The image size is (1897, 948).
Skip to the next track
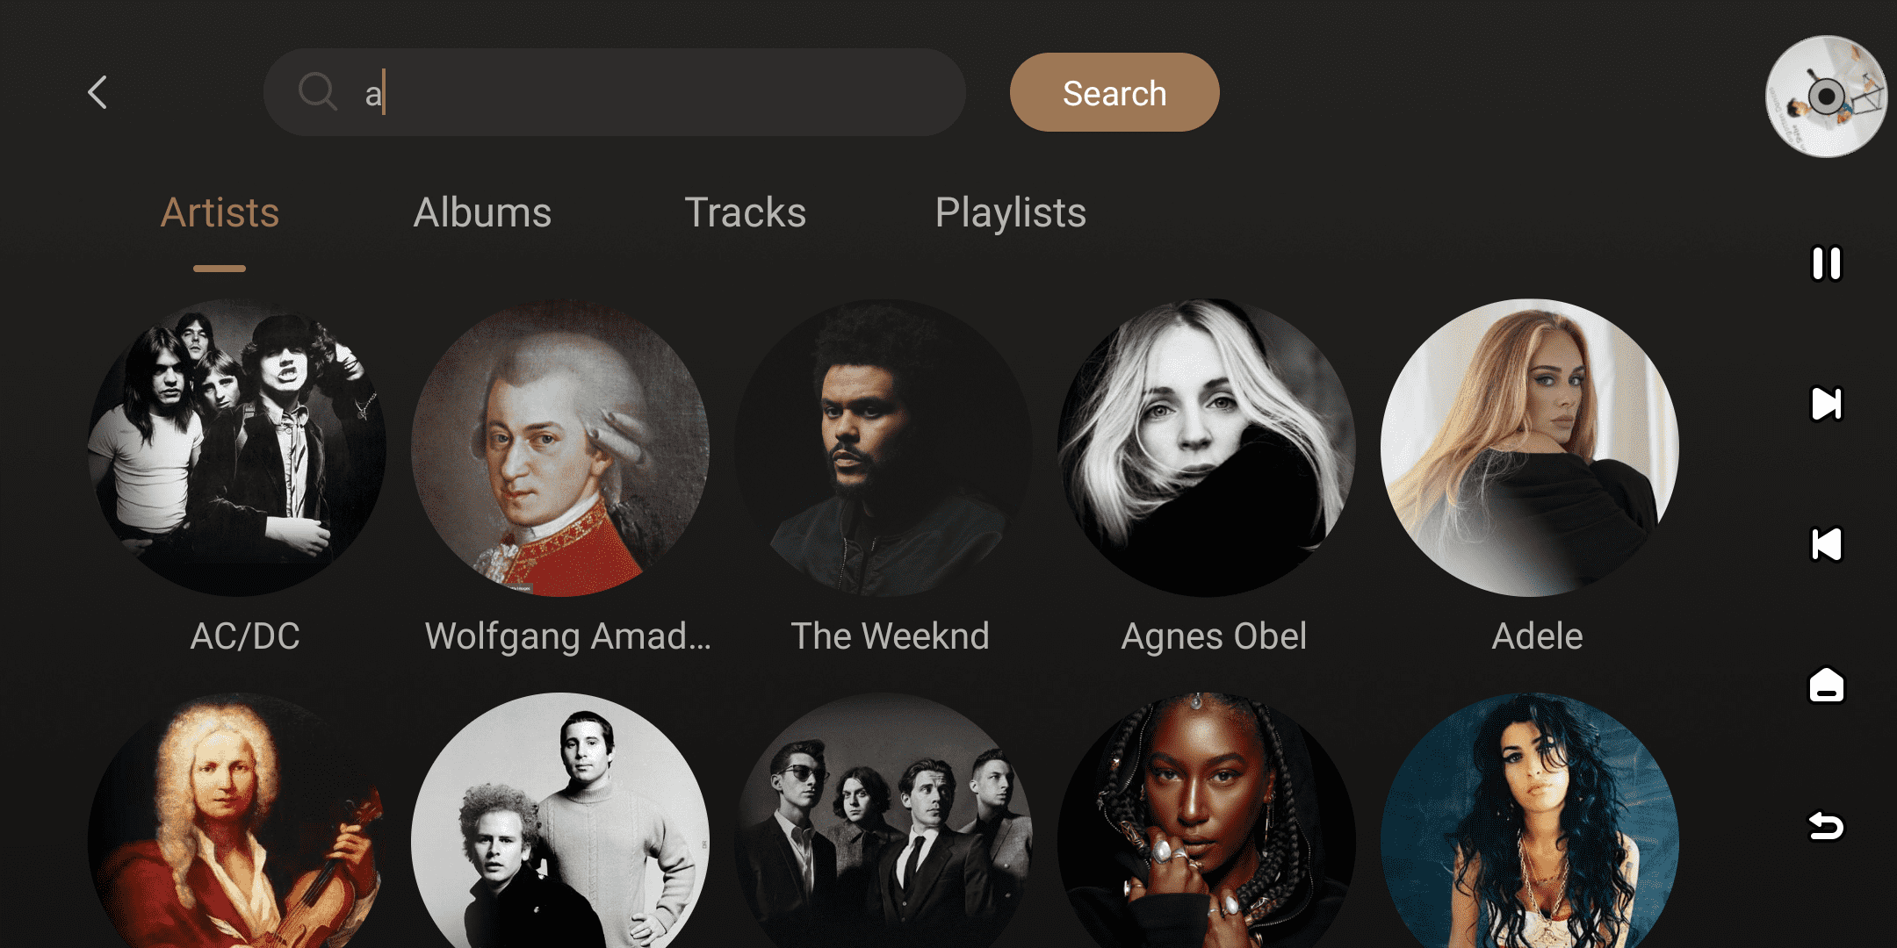[1826, 404]
